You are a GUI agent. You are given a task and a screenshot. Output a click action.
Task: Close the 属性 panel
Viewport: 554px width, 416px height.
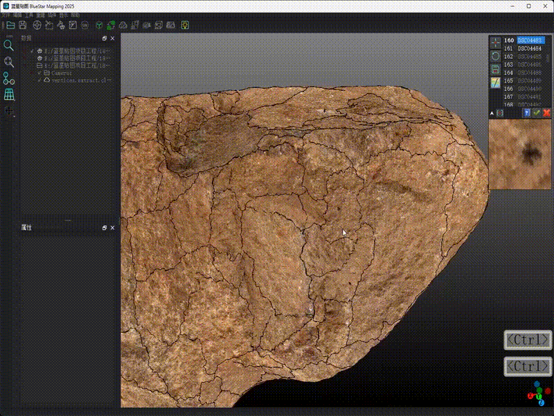click(112, 228)
